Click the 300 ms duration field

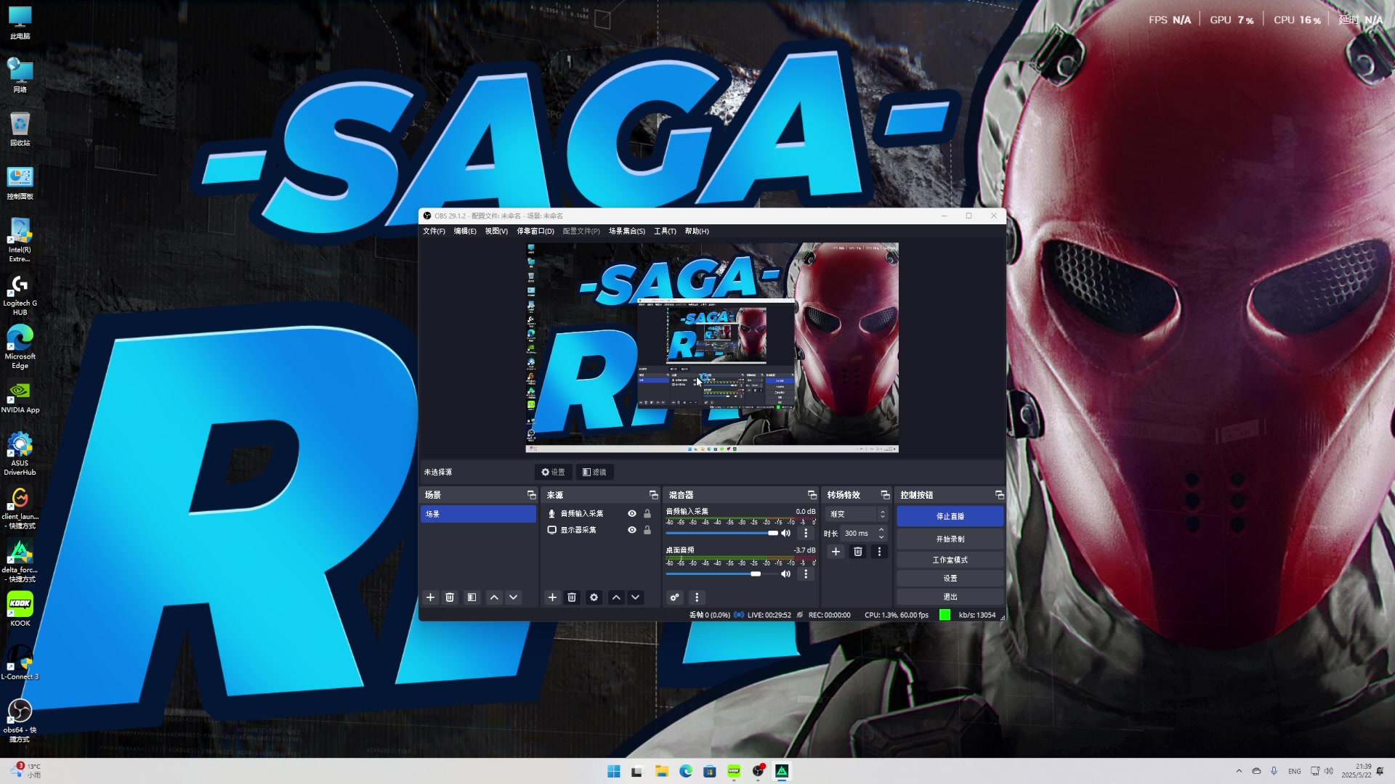click(858, 533)
